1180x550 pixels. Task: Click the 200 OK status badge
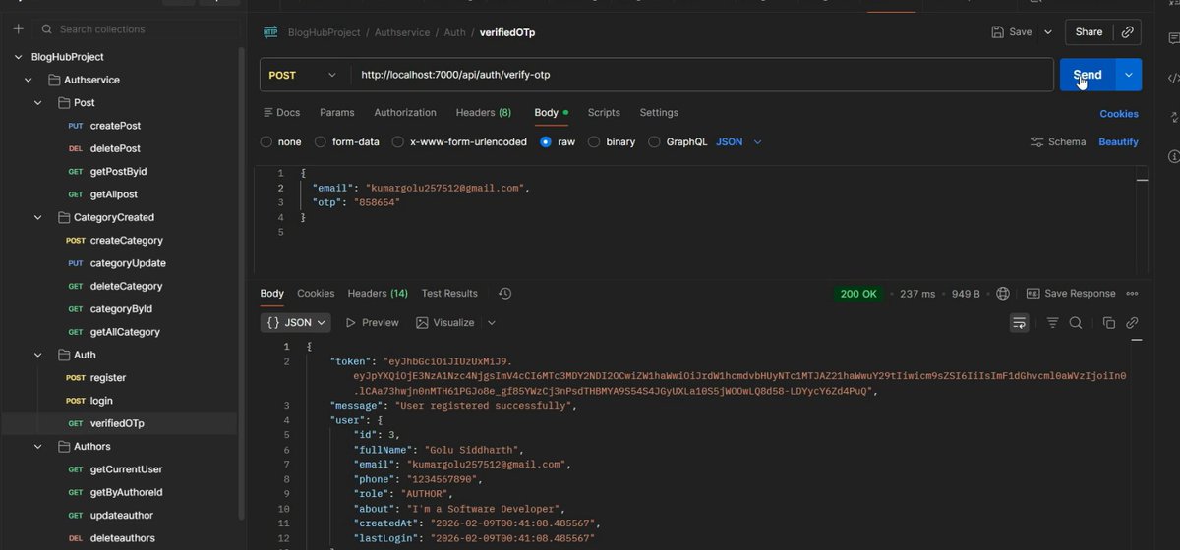tap(858, 294)
